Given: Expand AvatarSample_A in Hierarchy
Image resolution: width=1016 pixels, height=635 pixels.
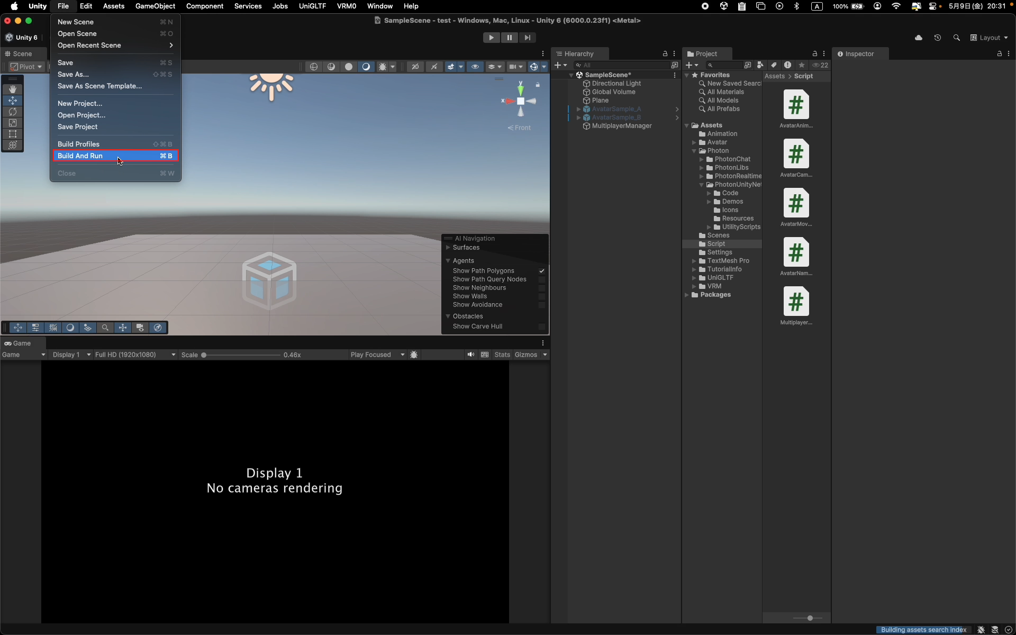Looking at the screenshot, I should tap(578, 109).
